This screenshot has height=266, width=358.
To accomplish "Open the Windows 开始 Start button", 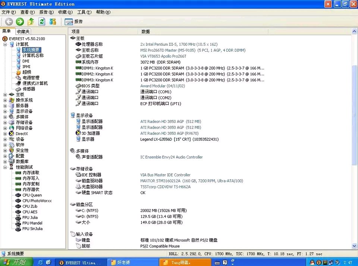I will pyautogui.click(x=16, y=262).
